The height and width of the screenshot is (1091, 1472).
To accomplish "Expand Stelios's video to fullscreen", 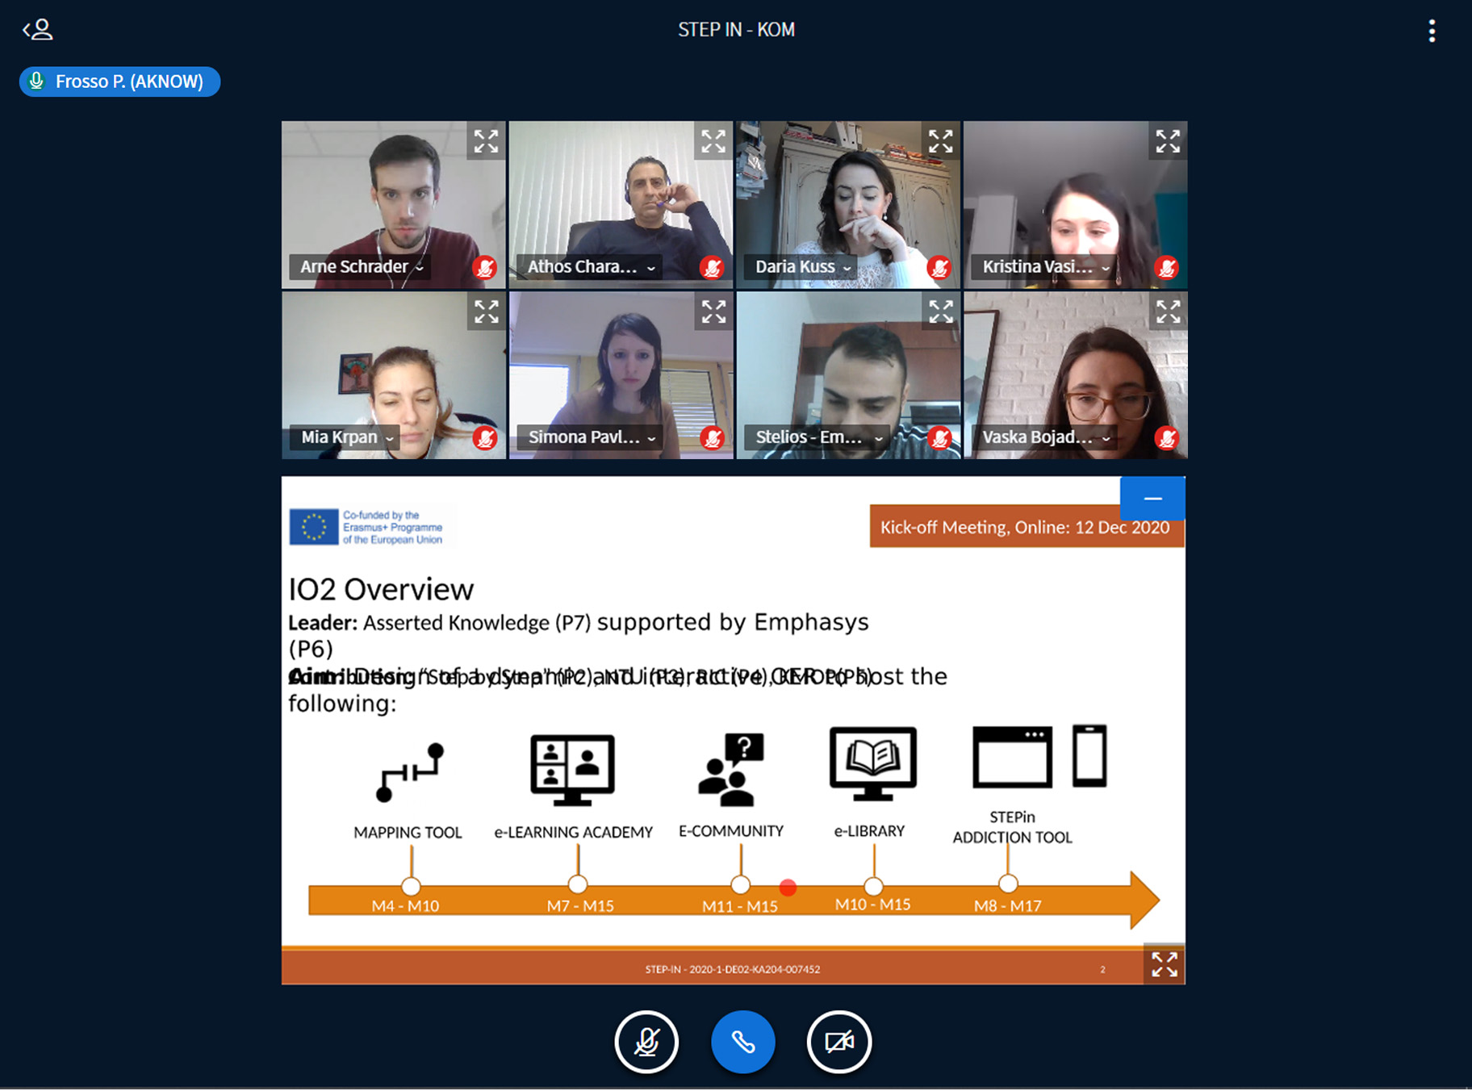I will (x=940, y=311).
